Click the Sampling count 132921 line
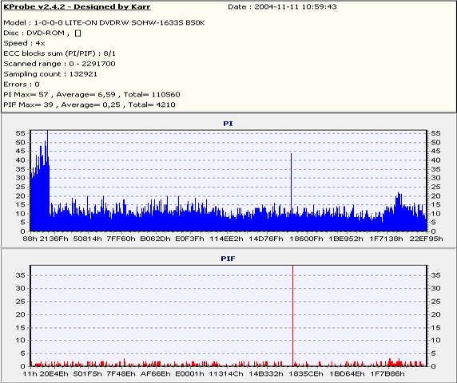The height and width of the screenshot is (383, 457). (50, 74)
